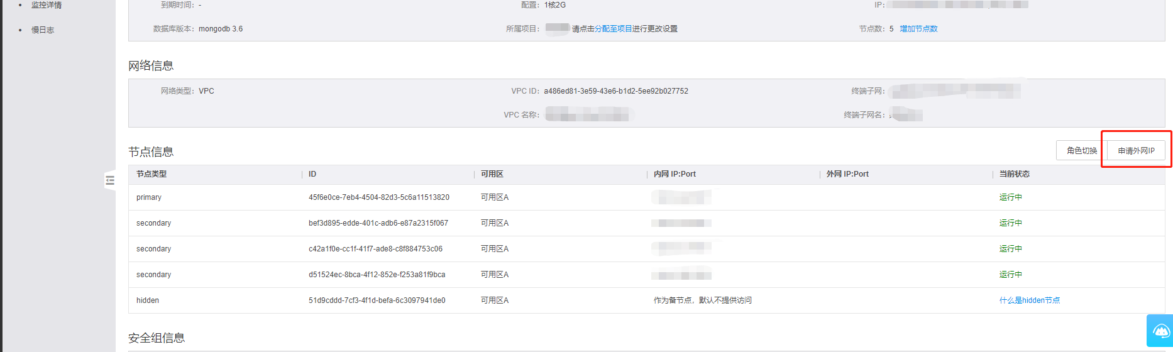The width and height of the screenshot is (1173, 352).
Task: Click the 角色切换 button
Action: (1081, 151)
